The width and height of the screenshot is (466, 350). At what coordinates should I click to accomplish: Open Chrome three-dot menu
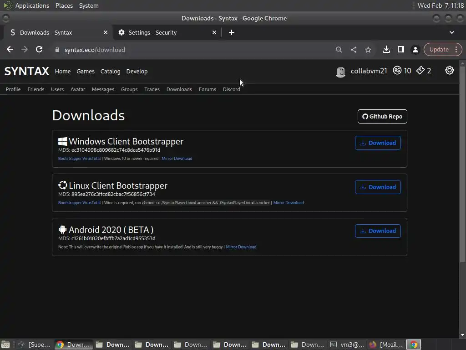pos(456,49)
